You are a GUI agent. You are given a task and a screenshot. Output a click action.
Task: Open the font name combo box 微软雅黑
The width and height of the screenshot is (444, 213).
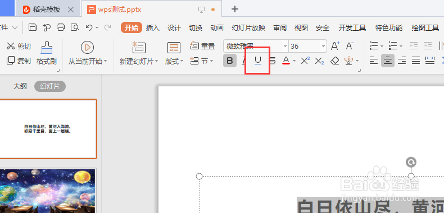256,46
